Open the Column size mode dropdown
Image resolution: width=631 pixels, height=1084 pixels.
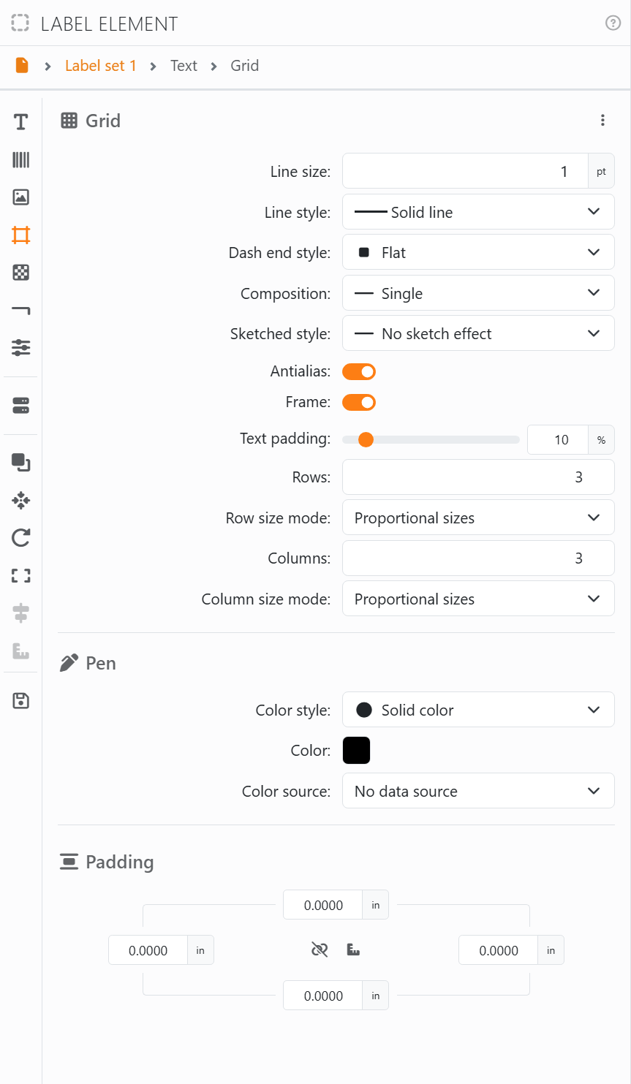point(478,599)
